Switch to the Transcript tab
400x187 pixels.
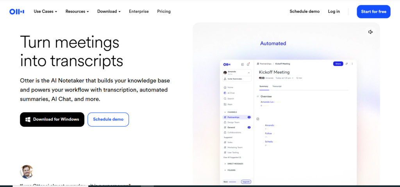(277, 86)
